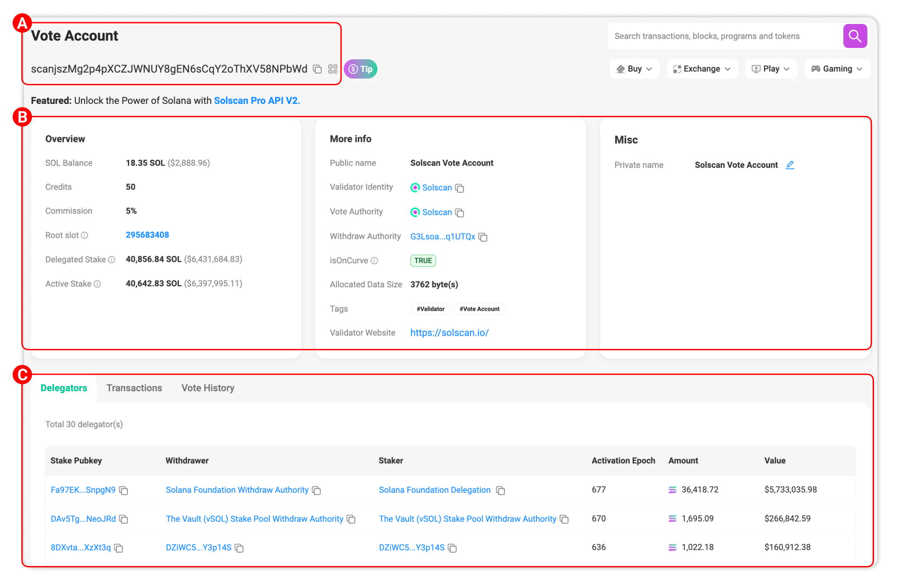Switch to the Transactions tab
The height and width of the screenshot is (586, 902).
pyautogui.click(x=134, y=388)
